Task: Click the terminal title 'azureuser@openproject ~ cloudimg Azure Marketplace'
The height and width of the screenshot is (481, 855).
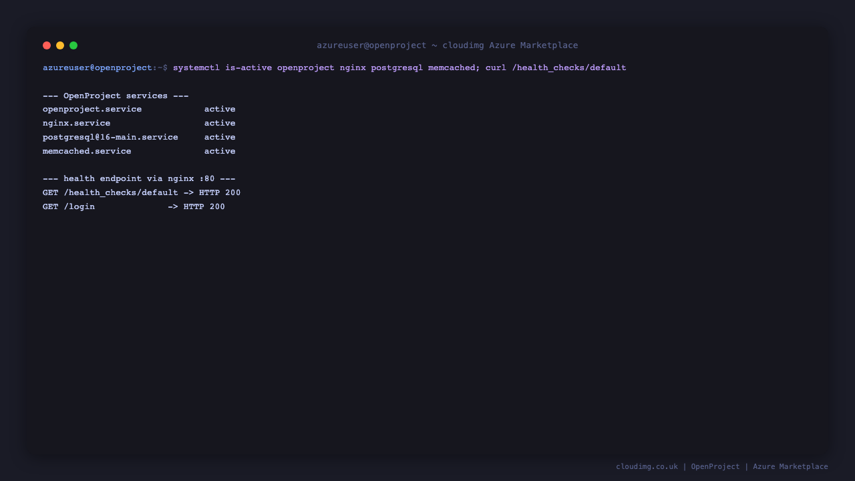Action: pos(448,45)
